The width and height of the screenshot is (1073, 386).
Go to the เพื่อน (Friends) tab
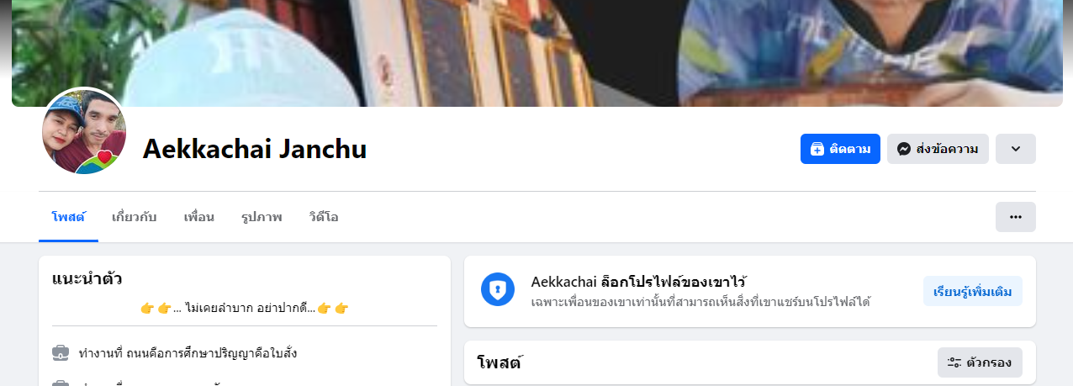coord(199,217)
